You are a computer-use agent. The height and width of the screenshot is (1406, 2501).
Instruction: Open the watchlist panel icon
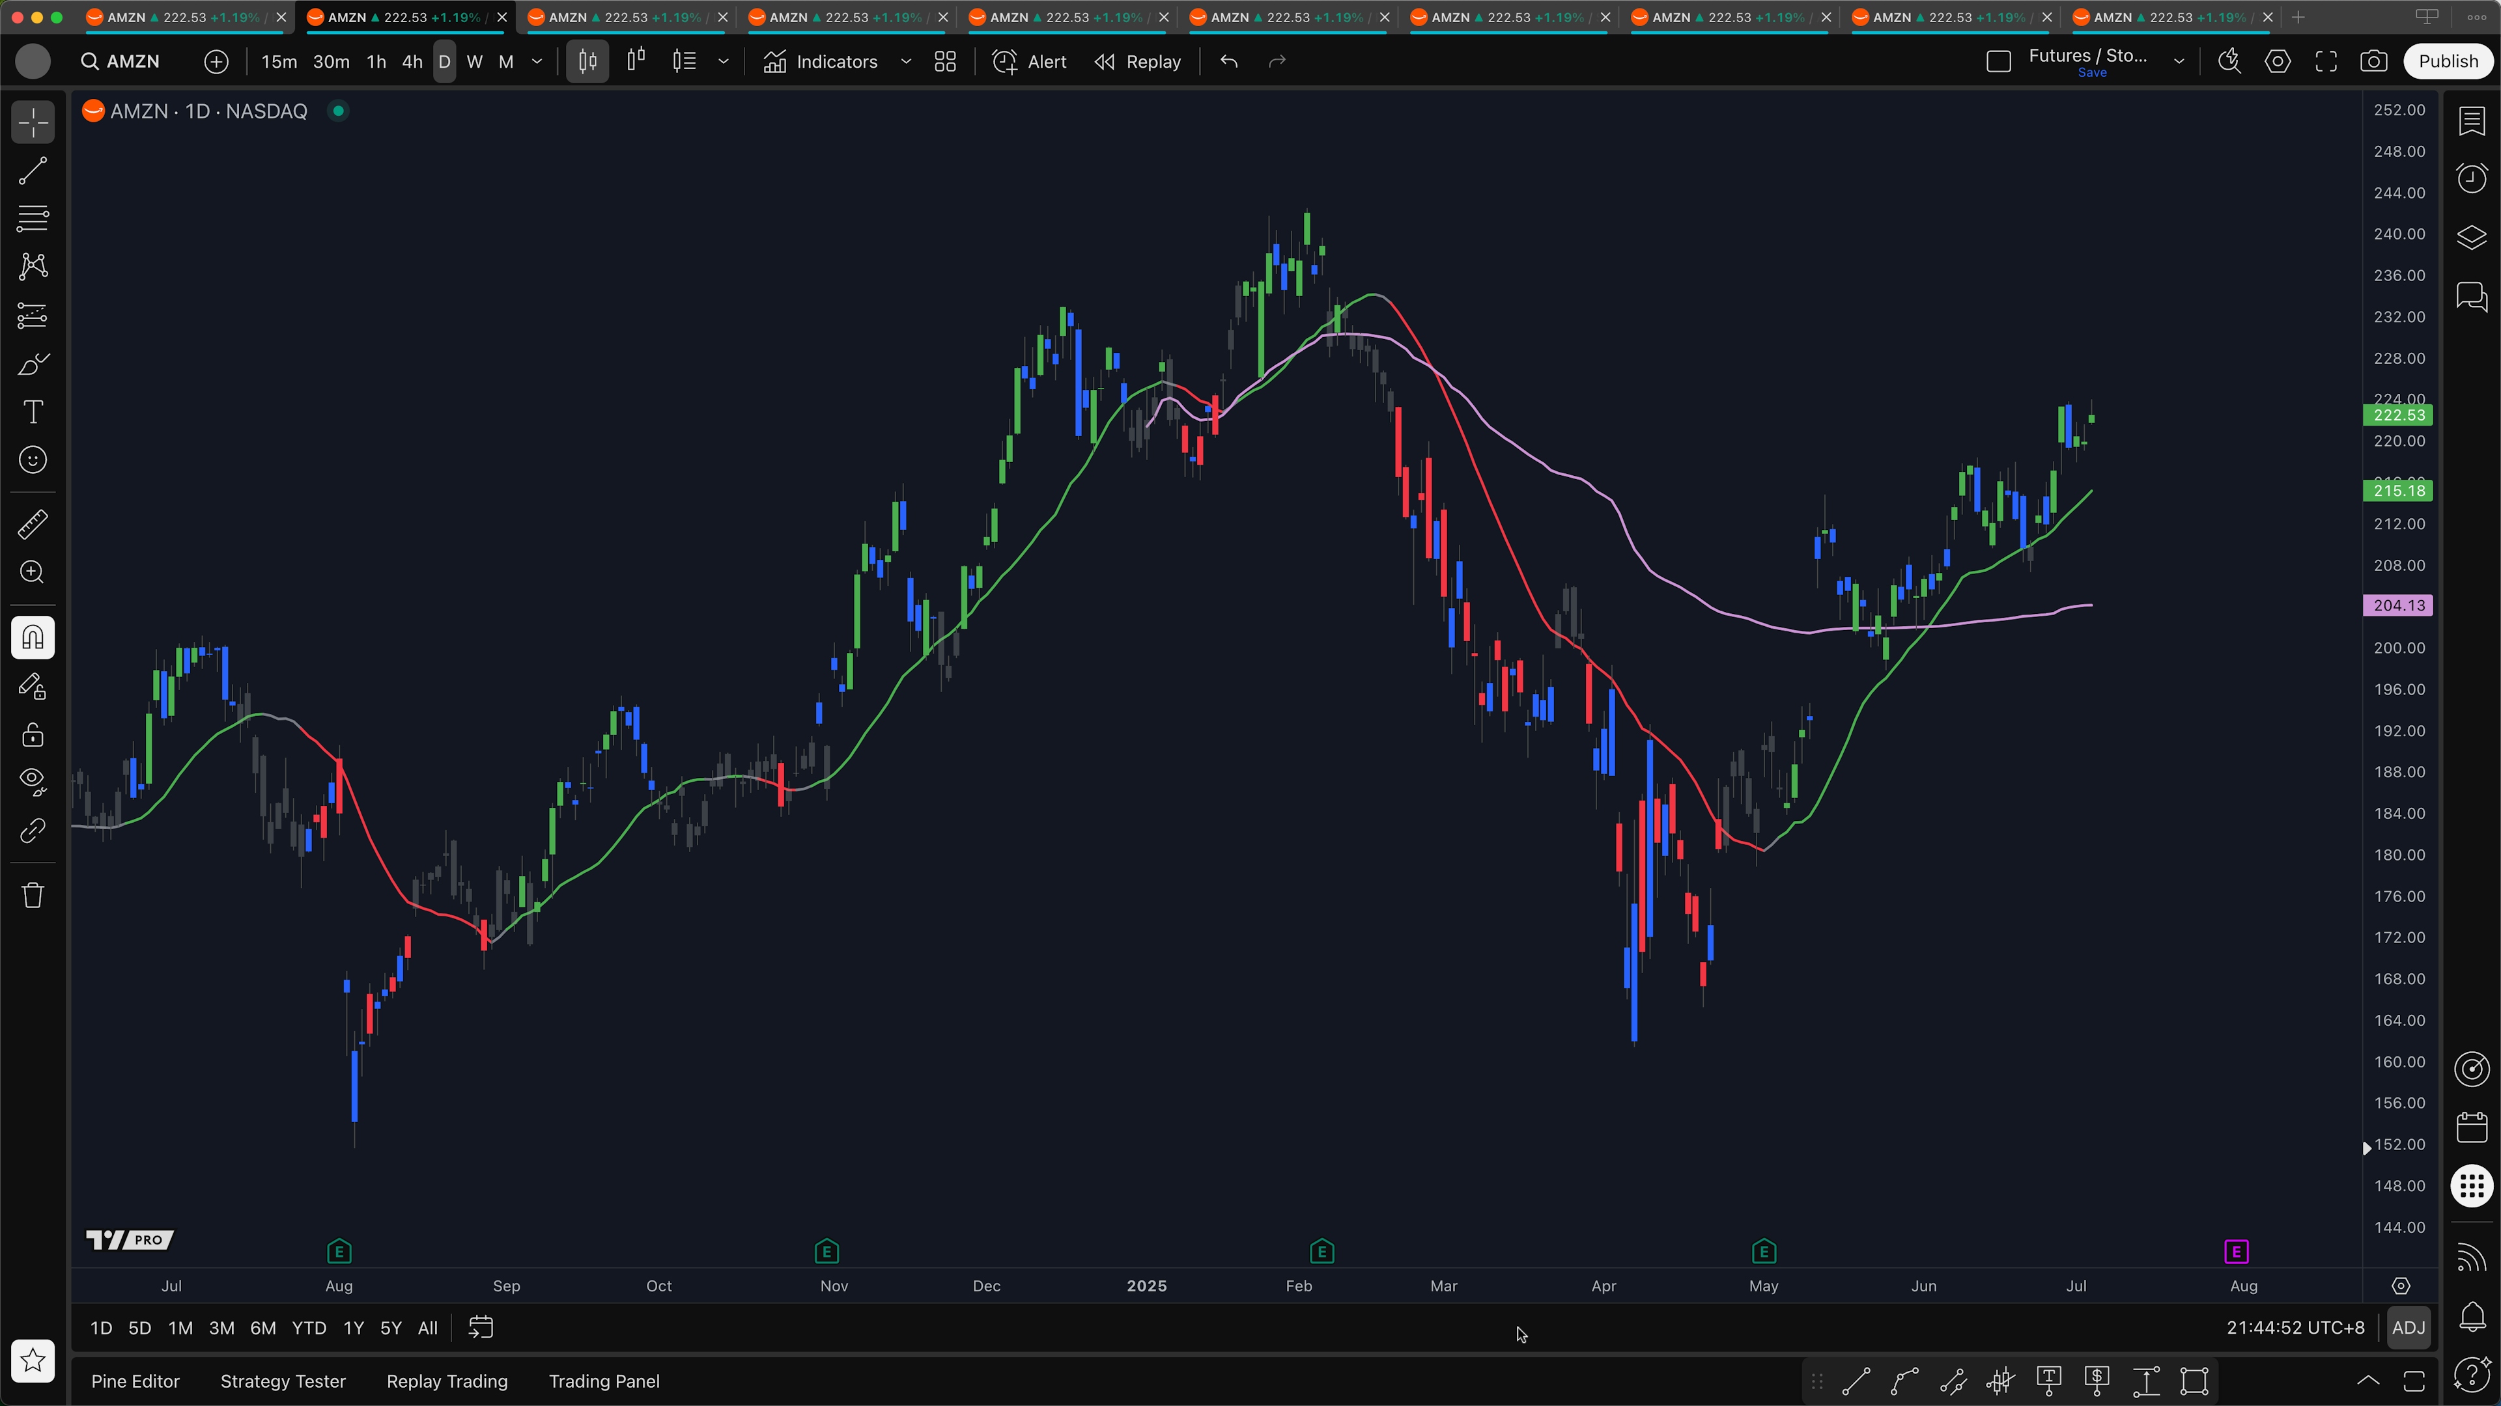click(x=2472, y=121)
